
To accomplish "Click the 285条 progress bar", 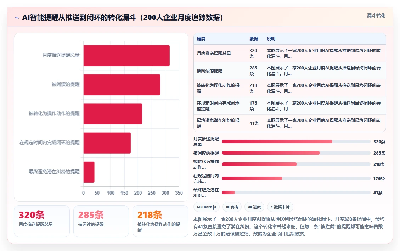I will (x=296, y=153).
